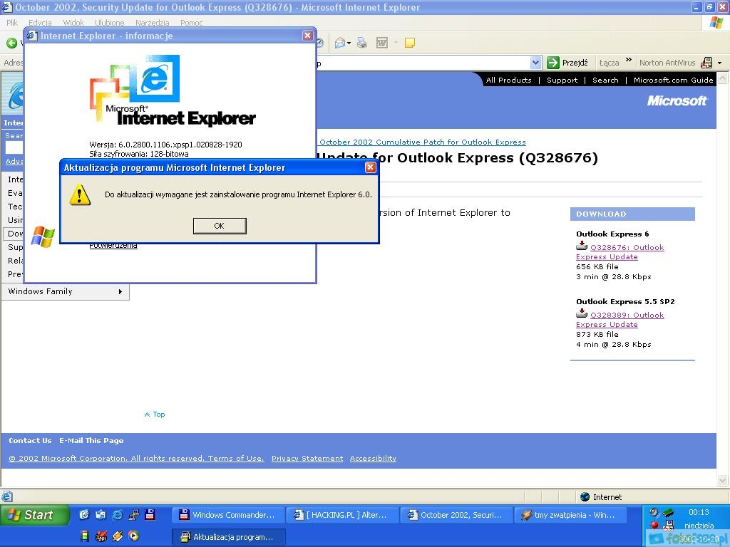The image size is (730, 547).
Task: Click download icon beside Q328676
Action: [582, 246]
